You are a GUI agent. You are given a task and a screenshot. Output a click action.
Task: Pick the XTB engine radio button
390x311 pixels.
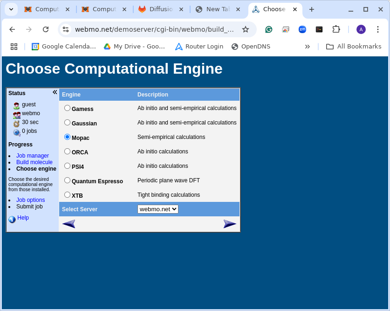click(68, 195)
